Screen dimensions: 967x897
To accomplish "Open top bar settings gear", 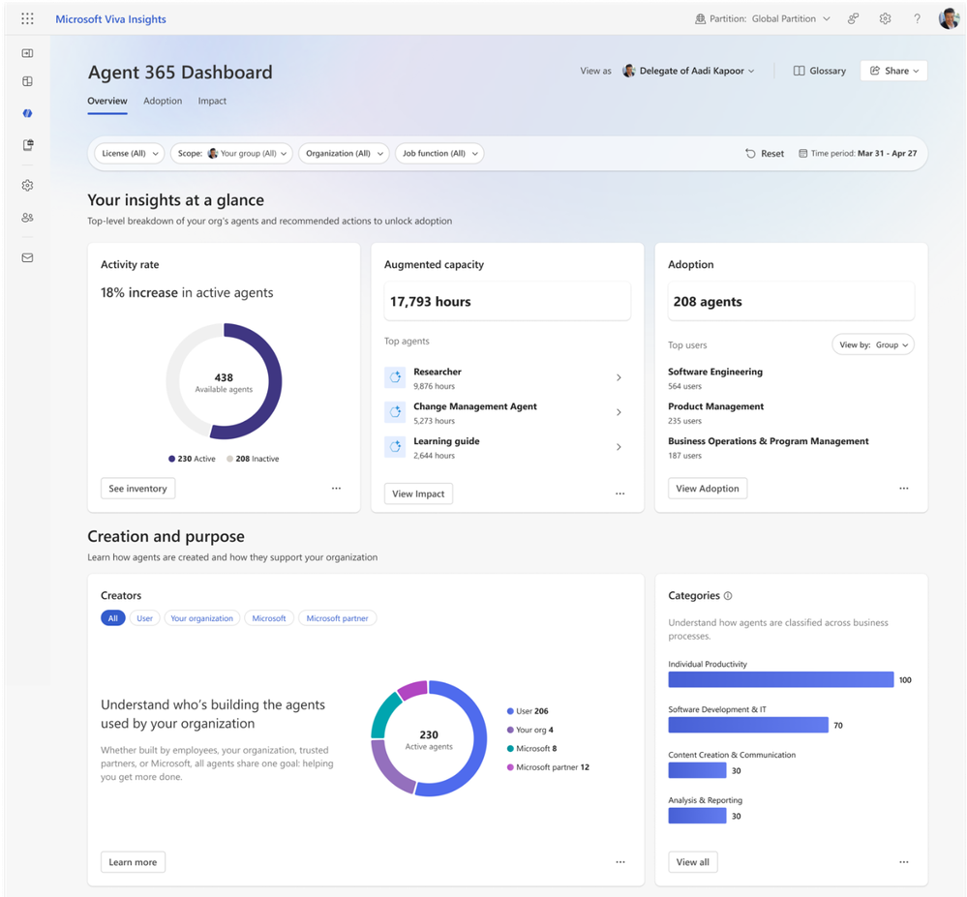I will (x=885, y=18).
